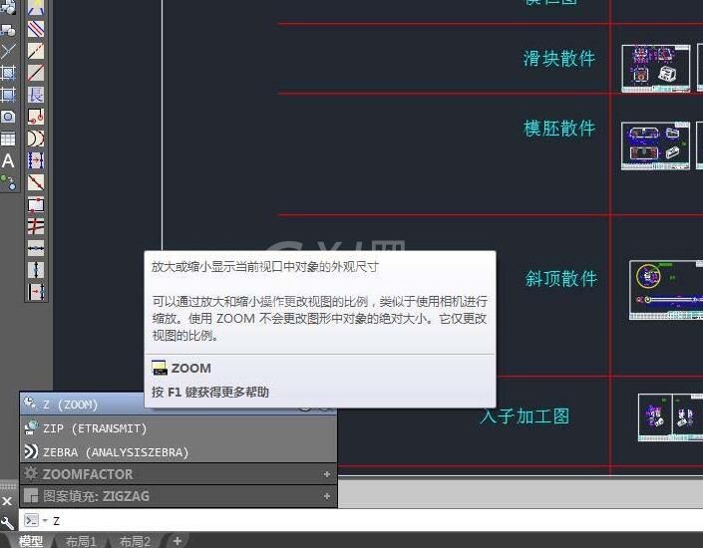Click the 長 character tool icon
Screen dimensions: 703x548
pyautogui.click(x=36, y=95)
